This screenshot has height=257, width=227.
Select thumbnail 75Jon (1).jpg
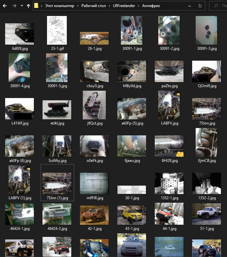tap(57, 183)
